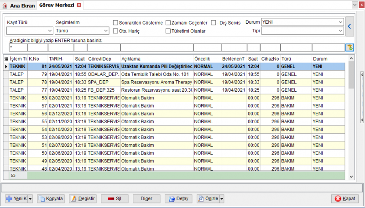365x208 pixels.
Task: Enable Sonrakileri Gösterme checkbox
Action: (x=115, y=23)
